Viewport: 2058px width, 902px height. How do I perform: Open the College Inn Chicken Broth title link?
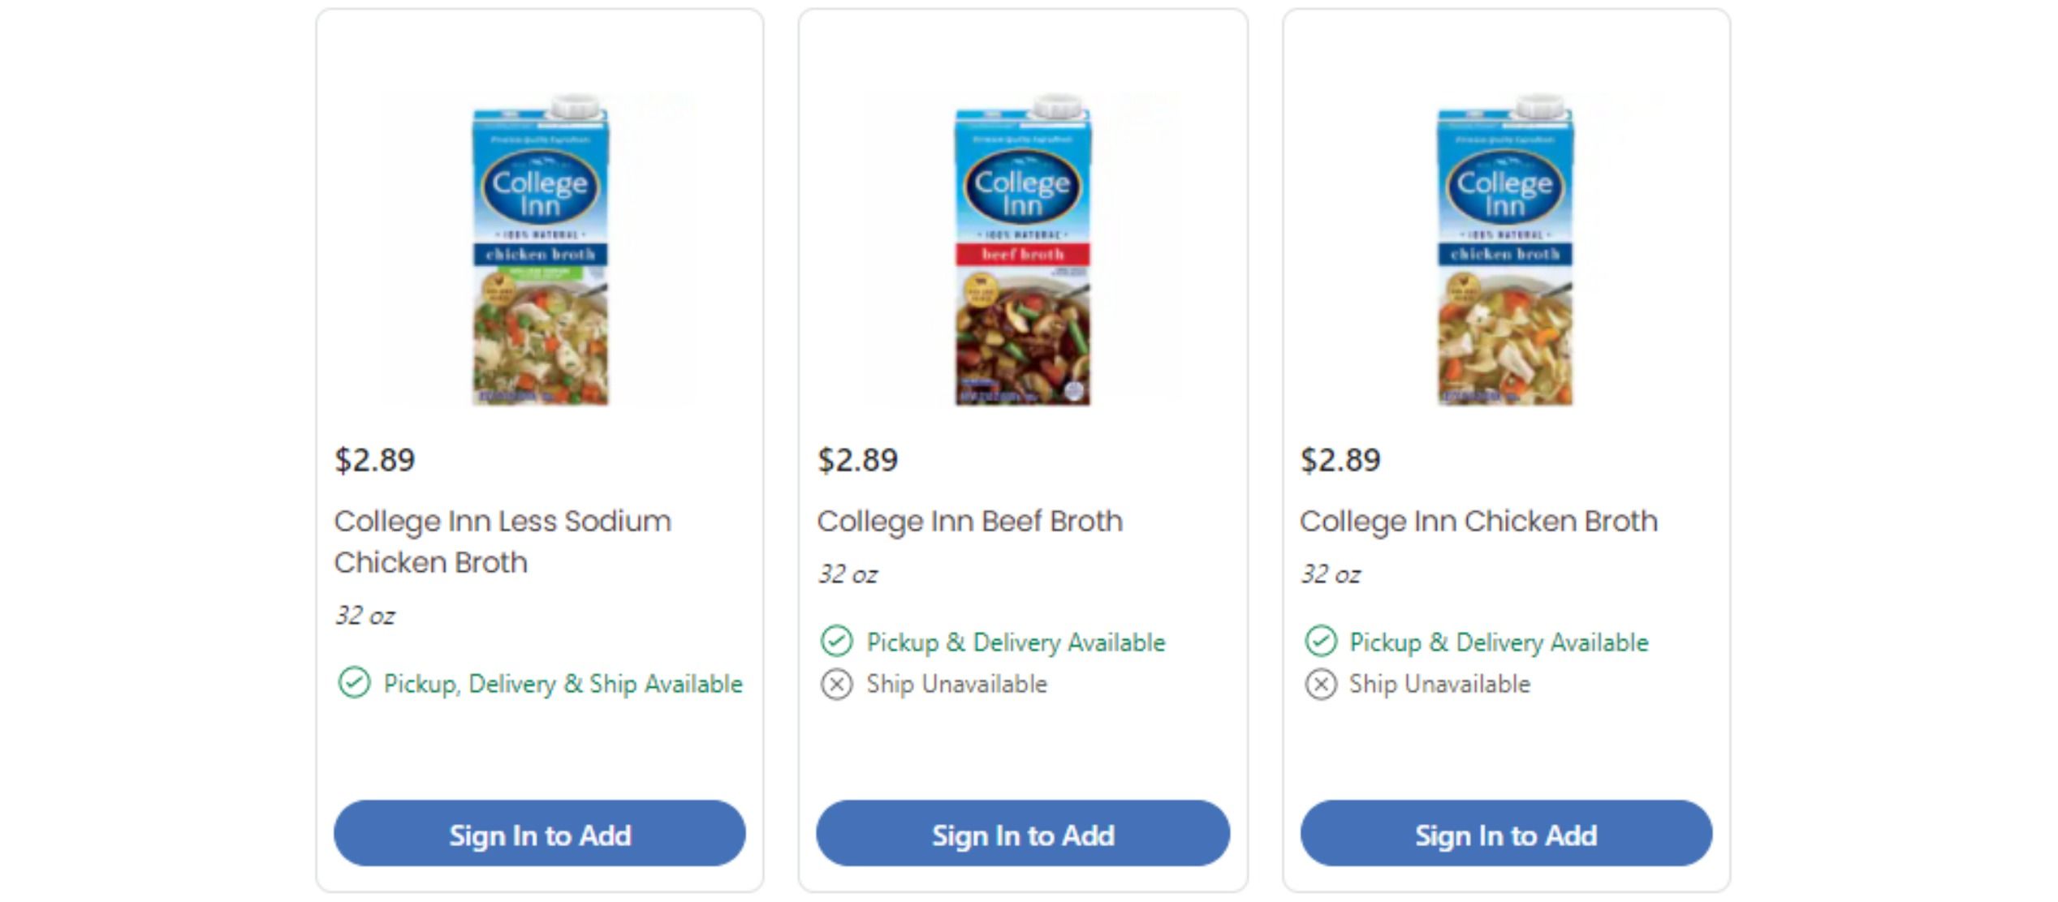tap(1478, 521)
